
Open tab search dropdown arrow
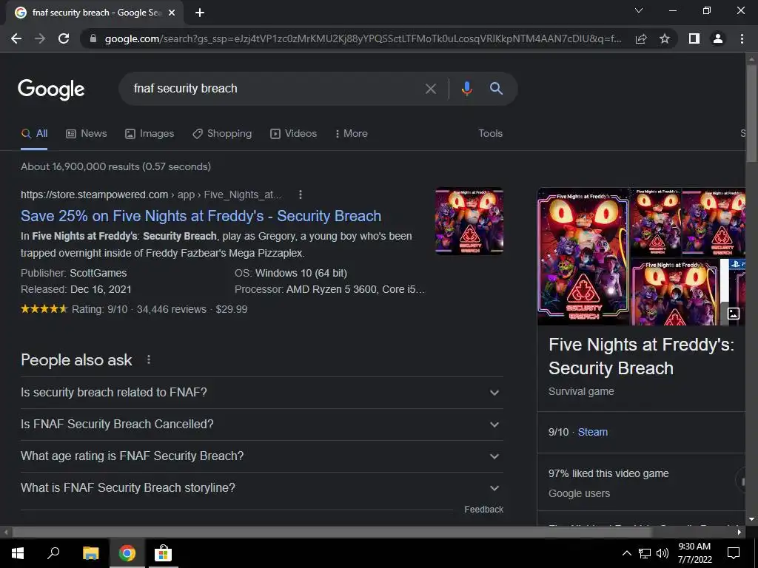coord(639,10)
